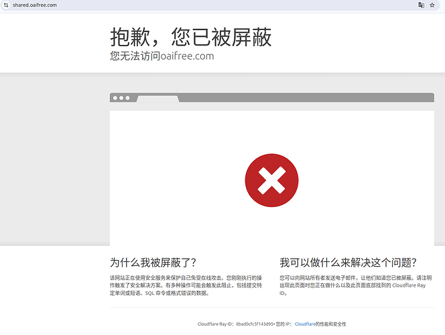Select the text 您无法访问oaifree.com

coord(162,56)
